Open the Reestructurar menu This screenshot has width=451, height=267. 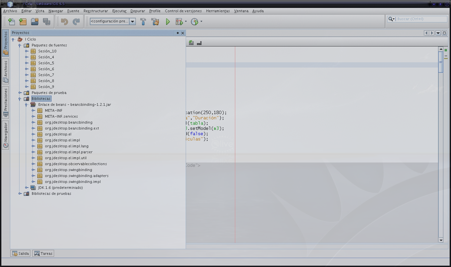[95, 11]
